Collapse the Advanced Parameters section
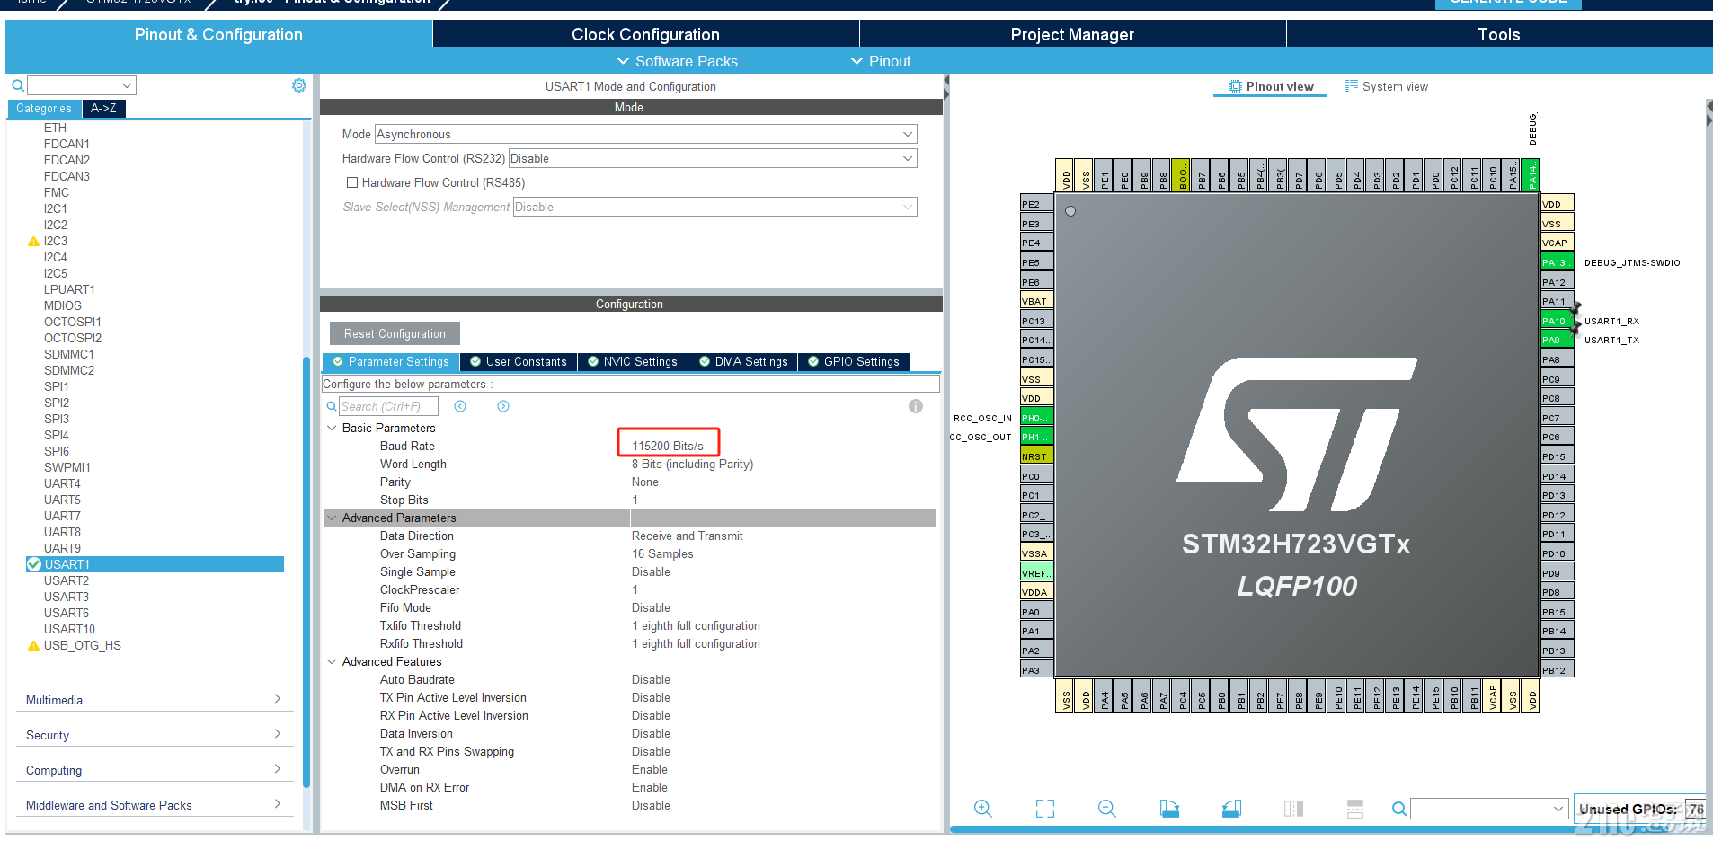Image resolution: width=1713 pixels, height=841 pixels. 332,518
